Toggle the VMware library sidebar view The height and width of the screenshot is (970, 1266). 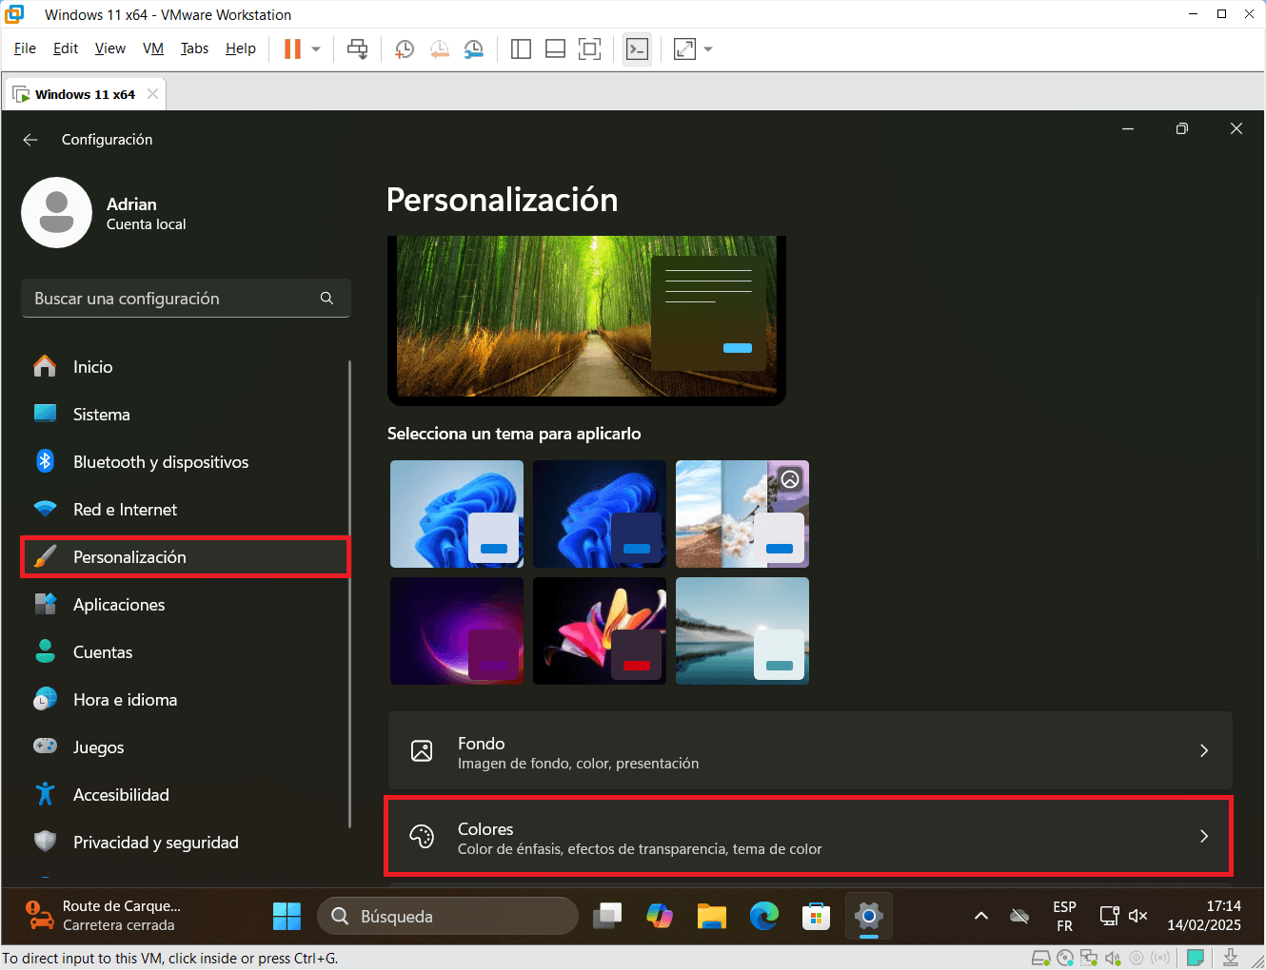(x=521, y=48)
